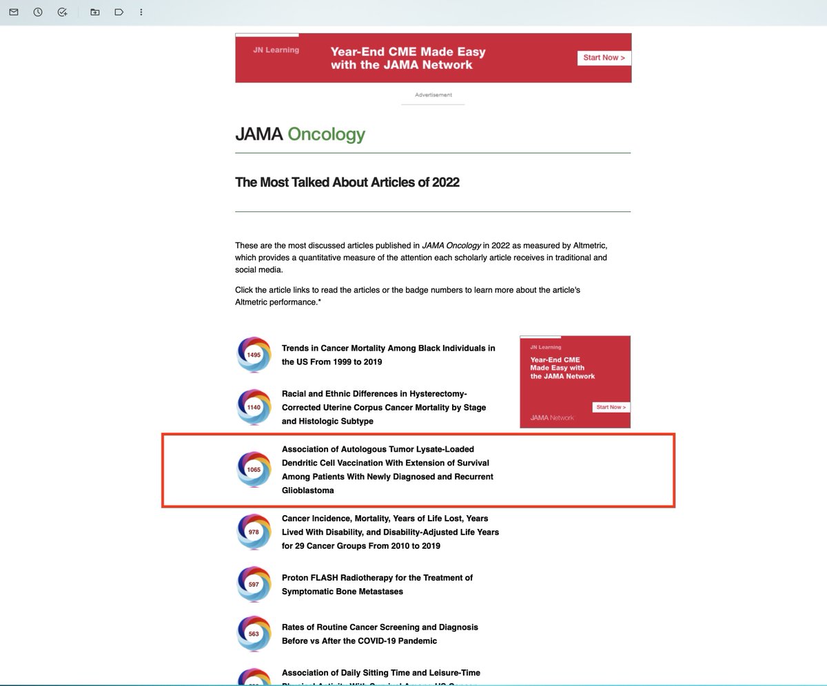
Task: Click the Altmetric badge showing 978
Action: point(254,532)
